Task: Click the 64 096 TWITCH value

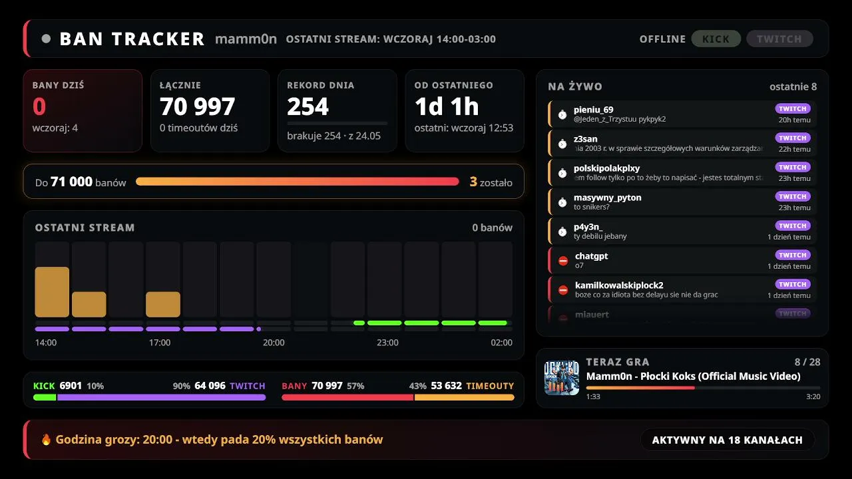Action: 230,386
